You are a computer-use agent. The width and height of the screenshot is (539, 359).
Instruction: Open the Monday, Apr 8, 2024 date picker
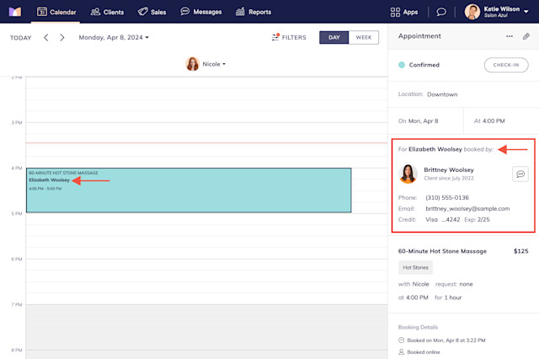pyautogui.click(x=114, y=37)
